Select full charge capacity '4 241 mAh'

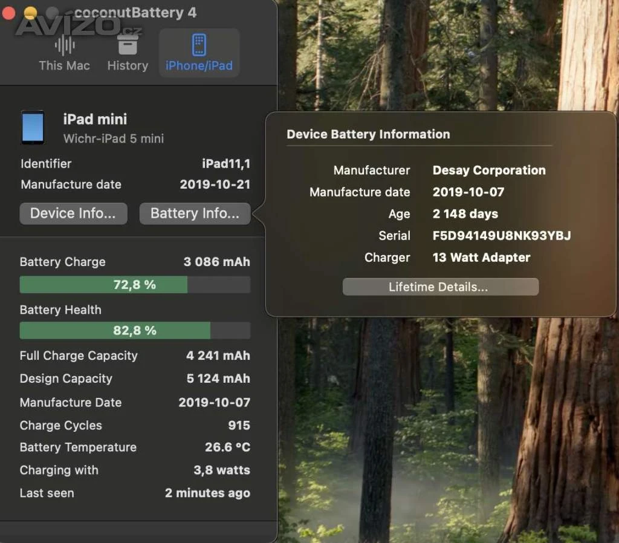pos(218,356)
